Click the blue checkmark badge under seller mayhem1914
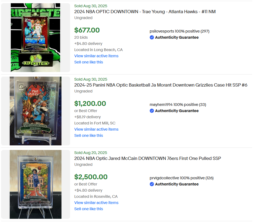 152,111
